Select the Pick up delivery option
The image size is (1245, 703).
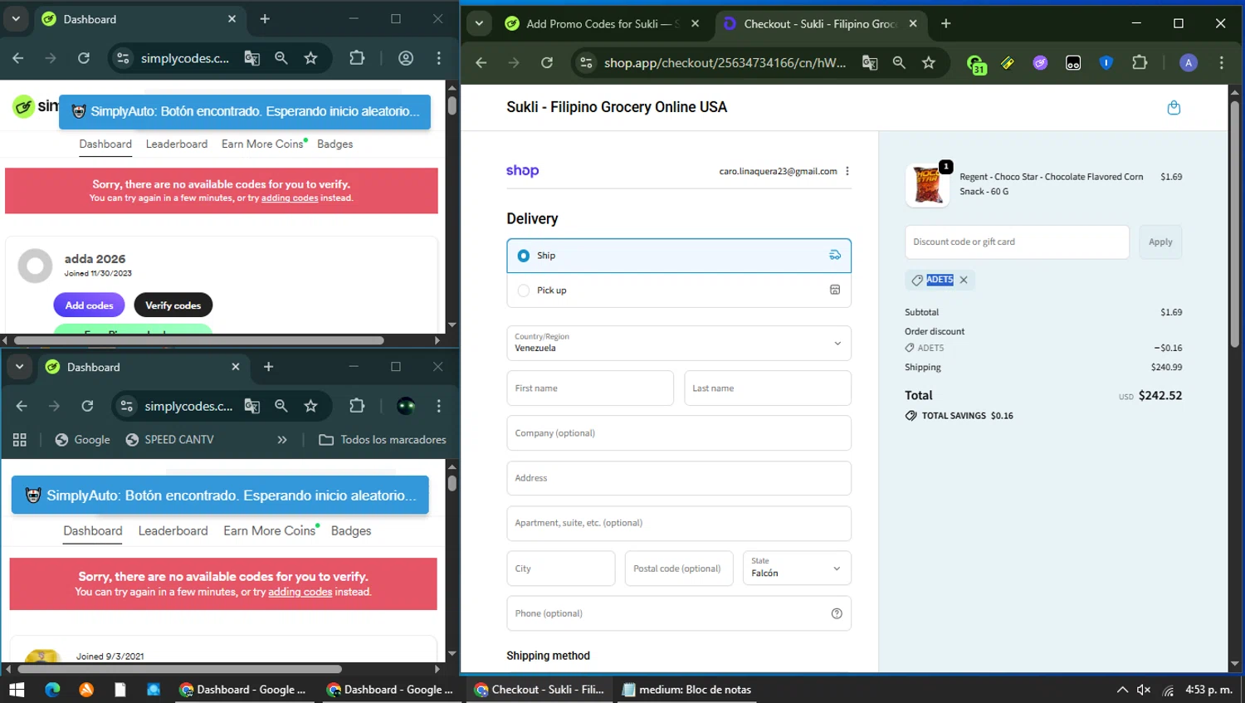click(679, 290)
